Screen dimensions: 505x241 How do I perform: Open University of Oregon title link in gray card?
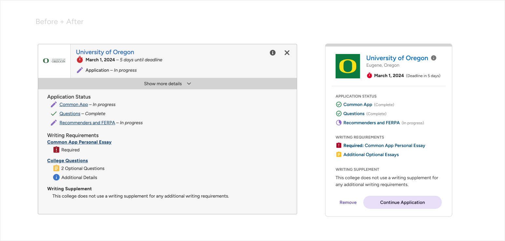click(105, 52)
